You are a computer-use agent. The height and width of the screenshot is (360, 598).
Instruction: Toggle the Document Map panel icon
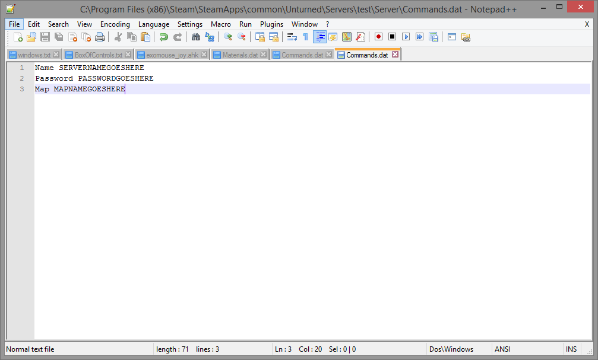pos(347,37)
